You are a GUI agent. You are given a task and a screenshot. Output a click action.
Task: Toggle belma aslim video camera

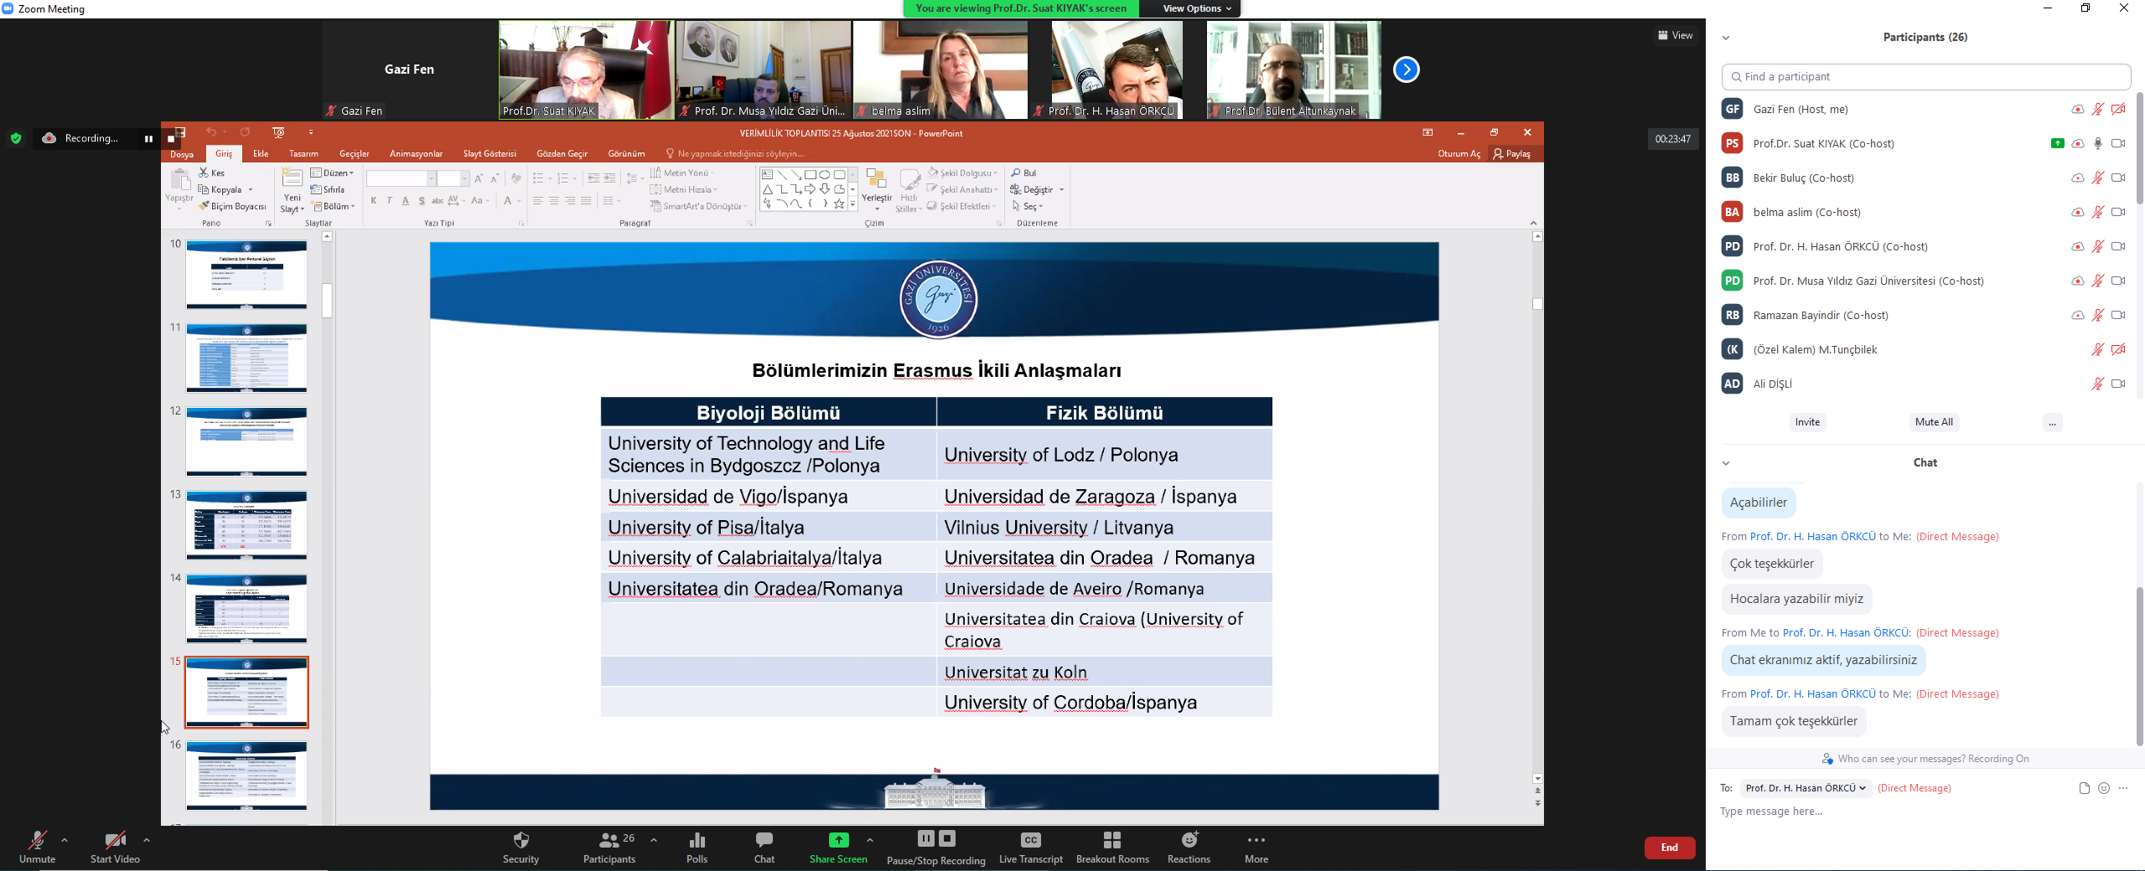tap(2117, 212)
